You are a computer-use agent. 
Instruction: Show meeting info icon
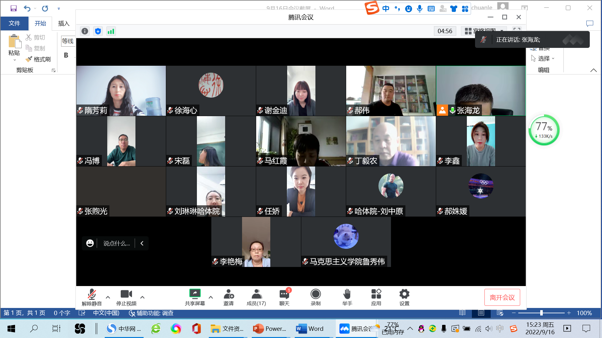pyautogui.click(x=85, y=31)
